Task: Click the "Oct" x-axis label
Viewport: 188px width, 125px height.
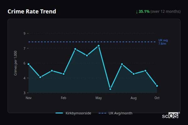Action: 157,98
